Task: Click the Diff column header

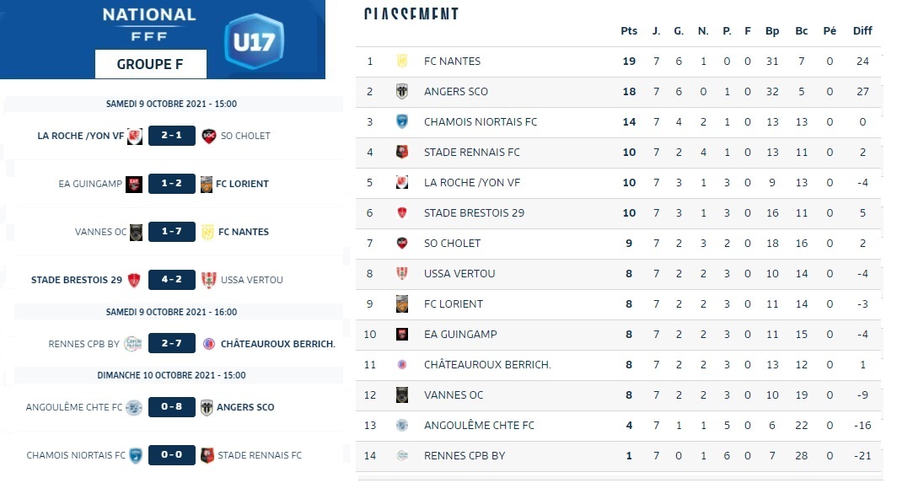Action: (862, 31)
